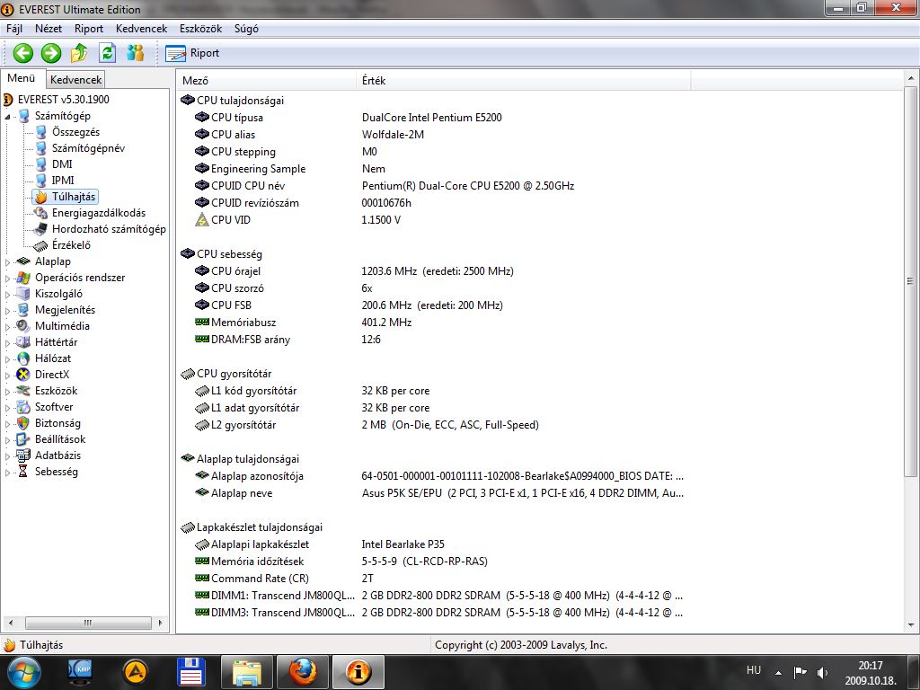Click the Hálózat globe icon
920x690 pixels.
[23, 358]
